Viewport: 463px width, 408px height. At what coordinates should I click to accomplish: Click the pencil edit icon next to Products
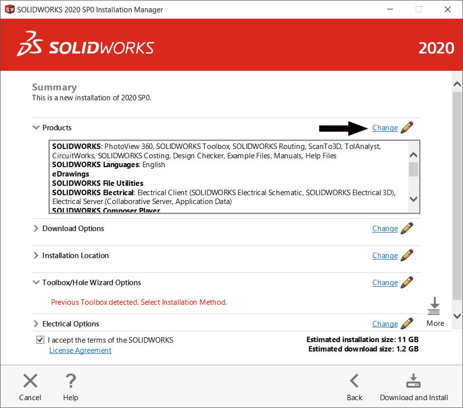click(407, 127)
